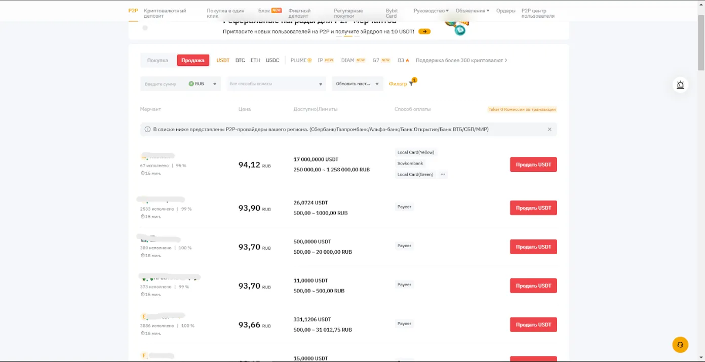Click the three-dots more payment methods icon
This screenshot has height=362, width=705.
(x=443, y=175)
